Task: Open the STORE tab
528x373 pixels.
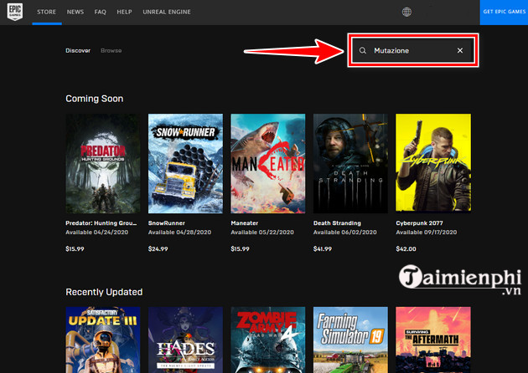Action: [x=46, y=12]
